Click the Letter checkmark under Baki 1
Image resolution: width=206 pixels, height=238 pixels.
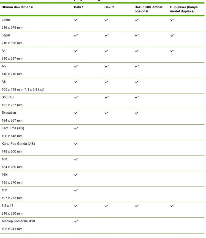pyautogui.click(x=76, y=20)
